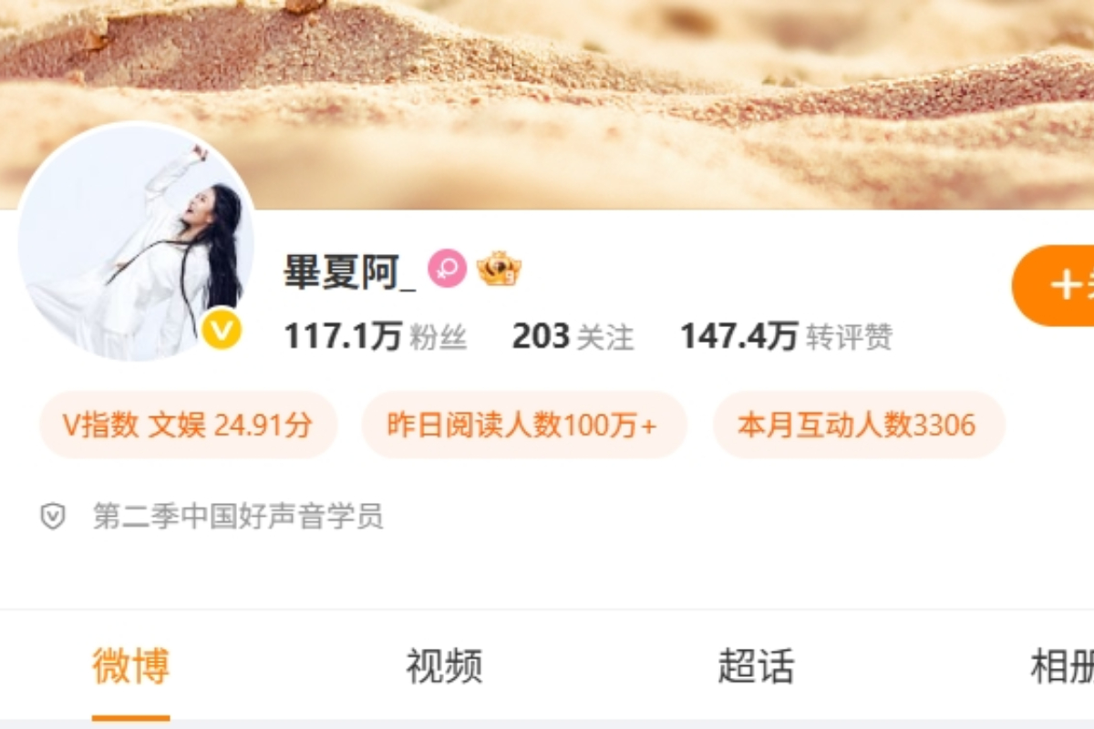
Task: Switch to the 微博 tab
Action: 131,666
